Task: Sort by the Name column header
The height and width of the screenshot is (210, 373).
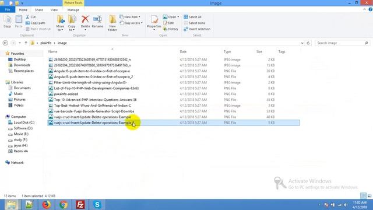Action: 52,51
